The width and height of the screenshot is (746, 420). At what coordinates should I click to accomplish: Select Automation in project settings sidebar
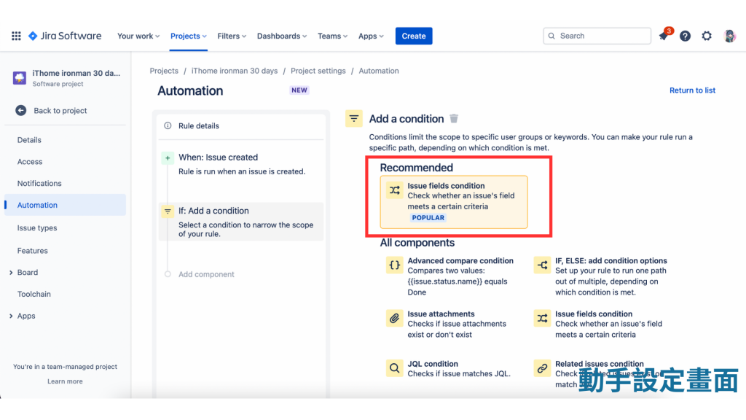point(65,205)
